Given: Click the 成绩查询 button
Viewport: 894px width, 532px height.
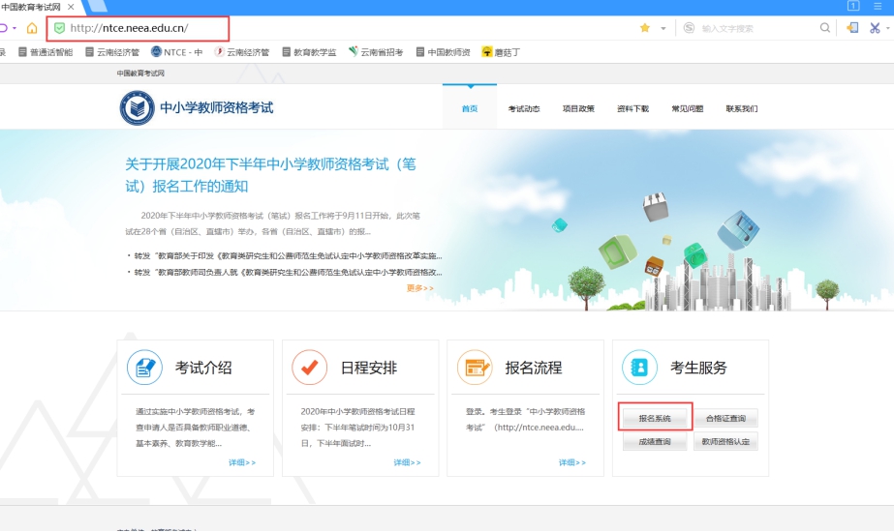Looking at the screenshot, I should (655, 442).
